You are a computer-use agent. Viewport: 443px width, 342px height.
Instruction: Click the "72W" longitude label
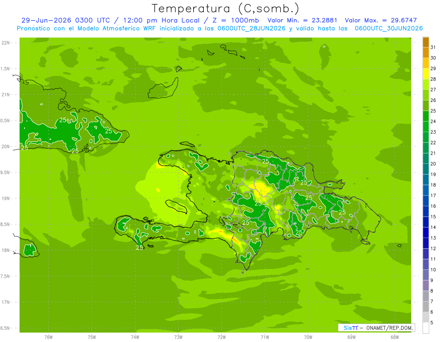[221, 337]
